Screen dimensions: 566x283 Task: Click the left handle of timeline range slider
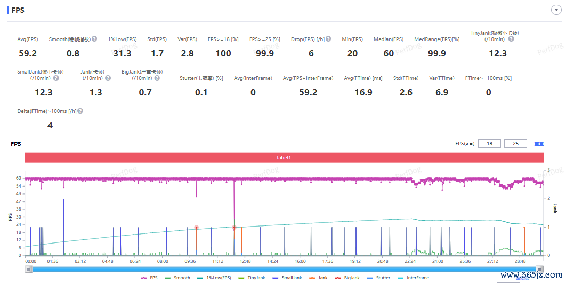(x=28, y=269)
